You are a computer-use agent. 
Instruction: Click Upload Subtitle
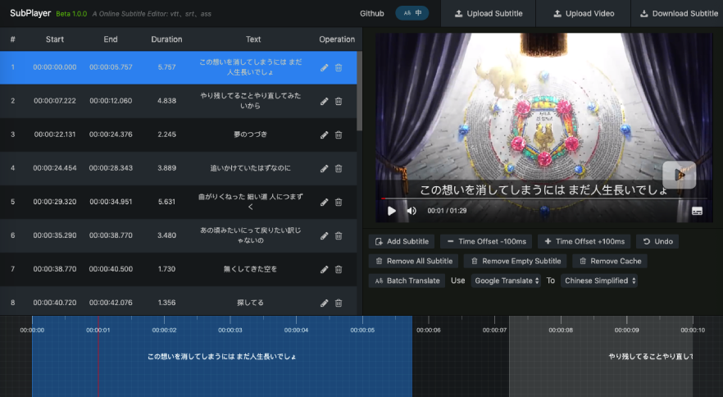tap(489, 13)
